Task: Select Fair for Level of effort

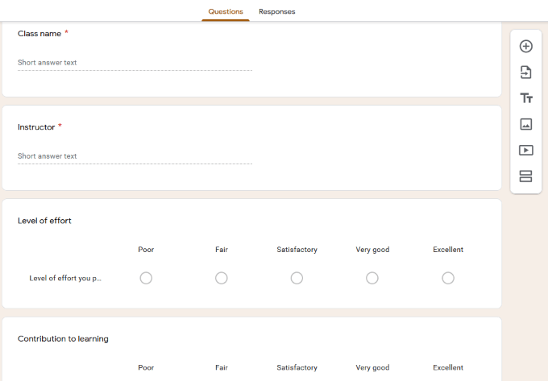Action: point(222,278)
